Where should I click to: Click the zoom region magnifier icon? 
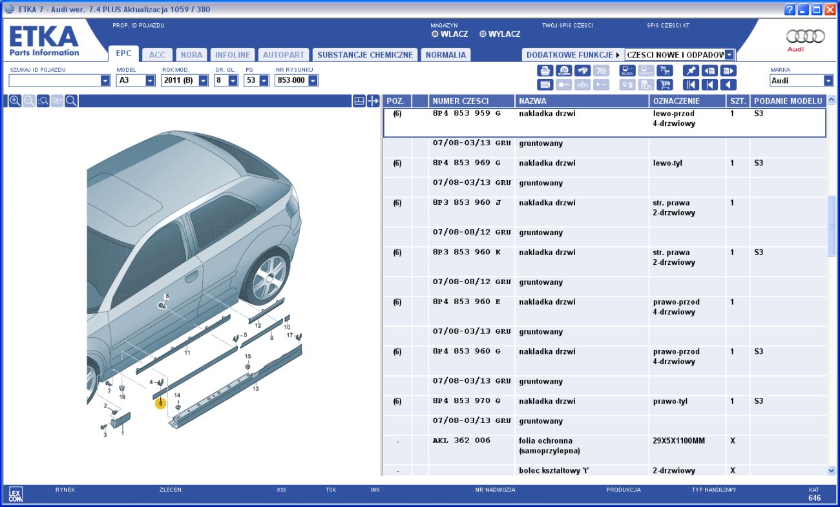43,101
